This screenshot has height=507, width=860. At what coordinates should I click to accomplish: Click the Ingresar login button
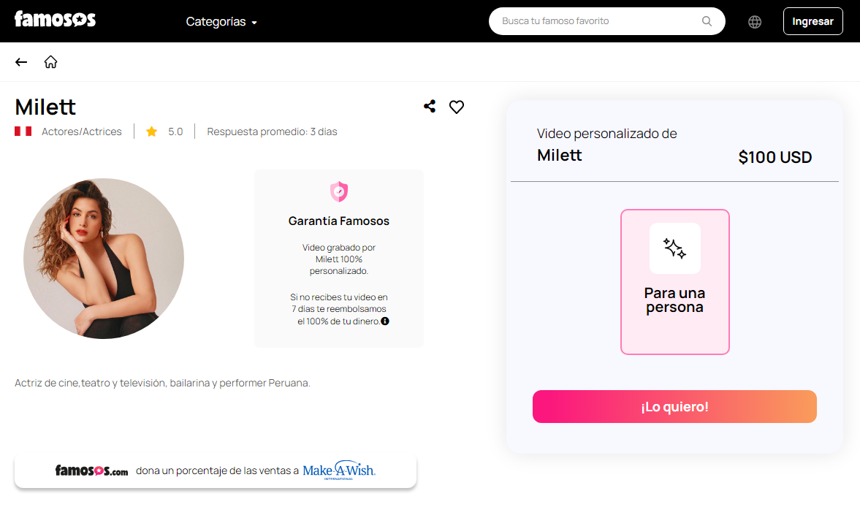click(813, 21)
